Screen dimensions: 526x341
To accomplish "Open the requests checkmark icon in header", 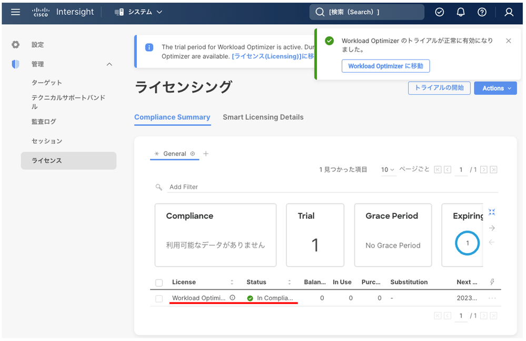I will point(440,12).
